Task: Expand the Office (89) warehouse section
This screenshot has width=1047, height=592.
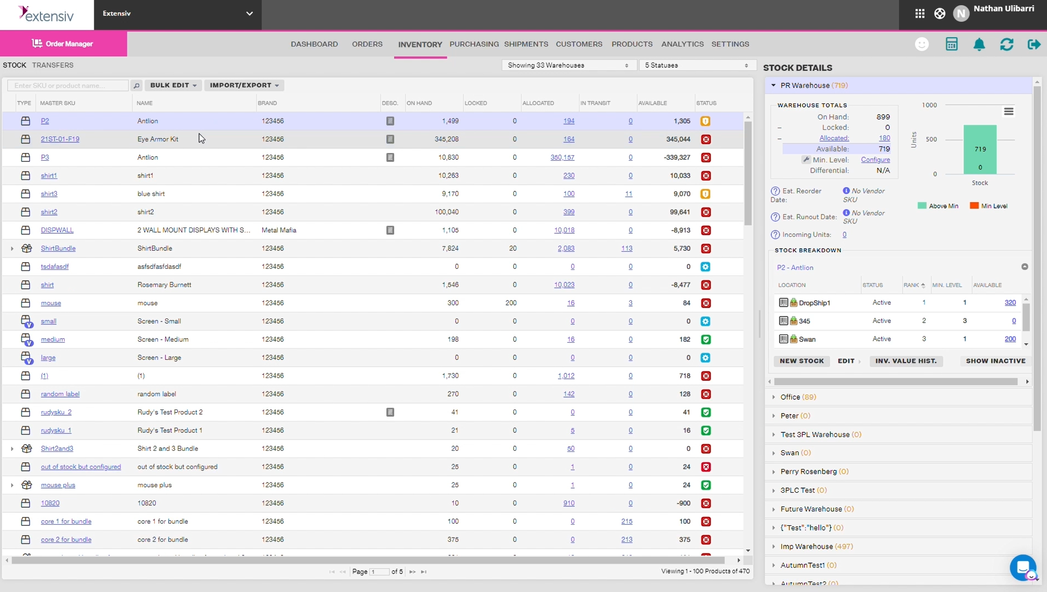Action: point(774,397)
